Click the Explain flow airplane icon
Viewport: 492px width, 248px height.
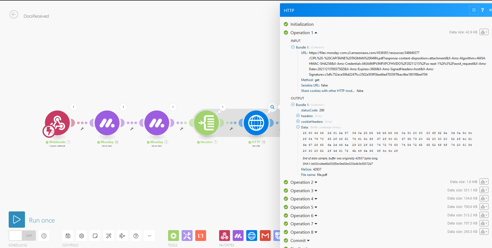[122, 236]
